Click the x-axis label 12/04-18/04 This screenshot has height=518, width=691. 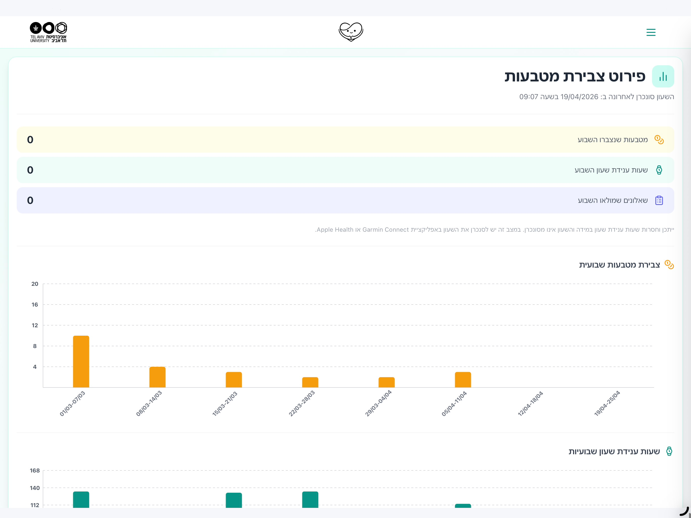click(x=530, y=403)
